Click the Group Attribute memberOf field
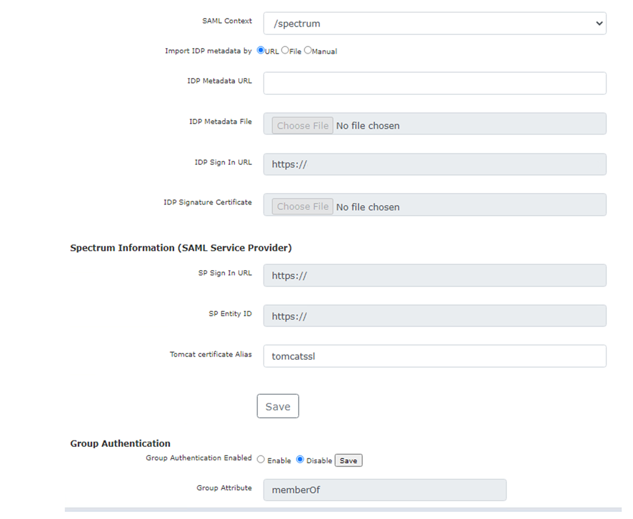Screen dimensions: 633x519 384,490
